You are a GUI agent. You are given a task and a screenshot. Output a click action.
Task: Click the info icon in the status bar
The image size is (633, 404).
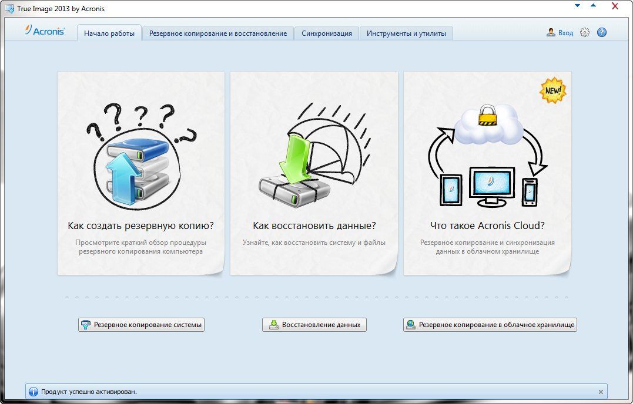[34, 392]
